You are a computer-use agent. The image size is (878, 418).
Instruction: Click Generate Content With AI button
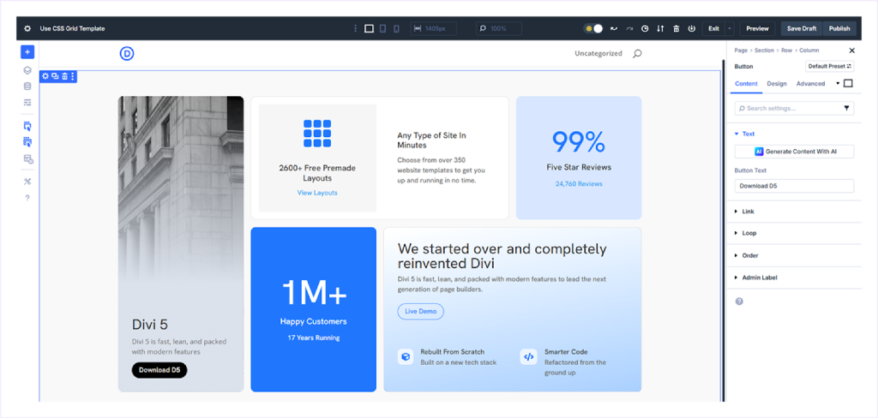coord(794,152)
